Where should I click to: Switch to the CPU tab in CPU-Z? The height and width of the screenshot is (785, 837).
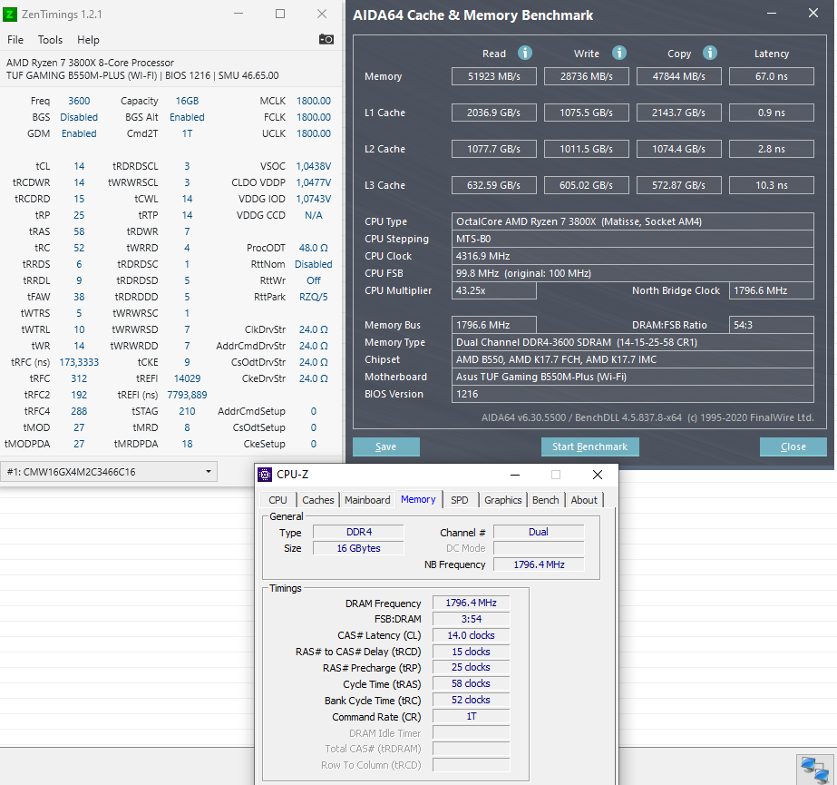(x=277, y=500)
